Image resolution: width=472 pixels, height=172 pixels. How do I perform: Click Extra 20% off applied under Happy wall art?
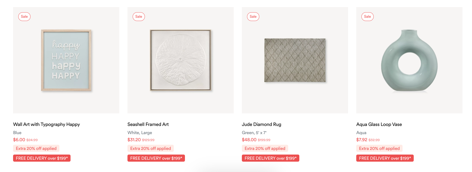click(x=36, y=149)
